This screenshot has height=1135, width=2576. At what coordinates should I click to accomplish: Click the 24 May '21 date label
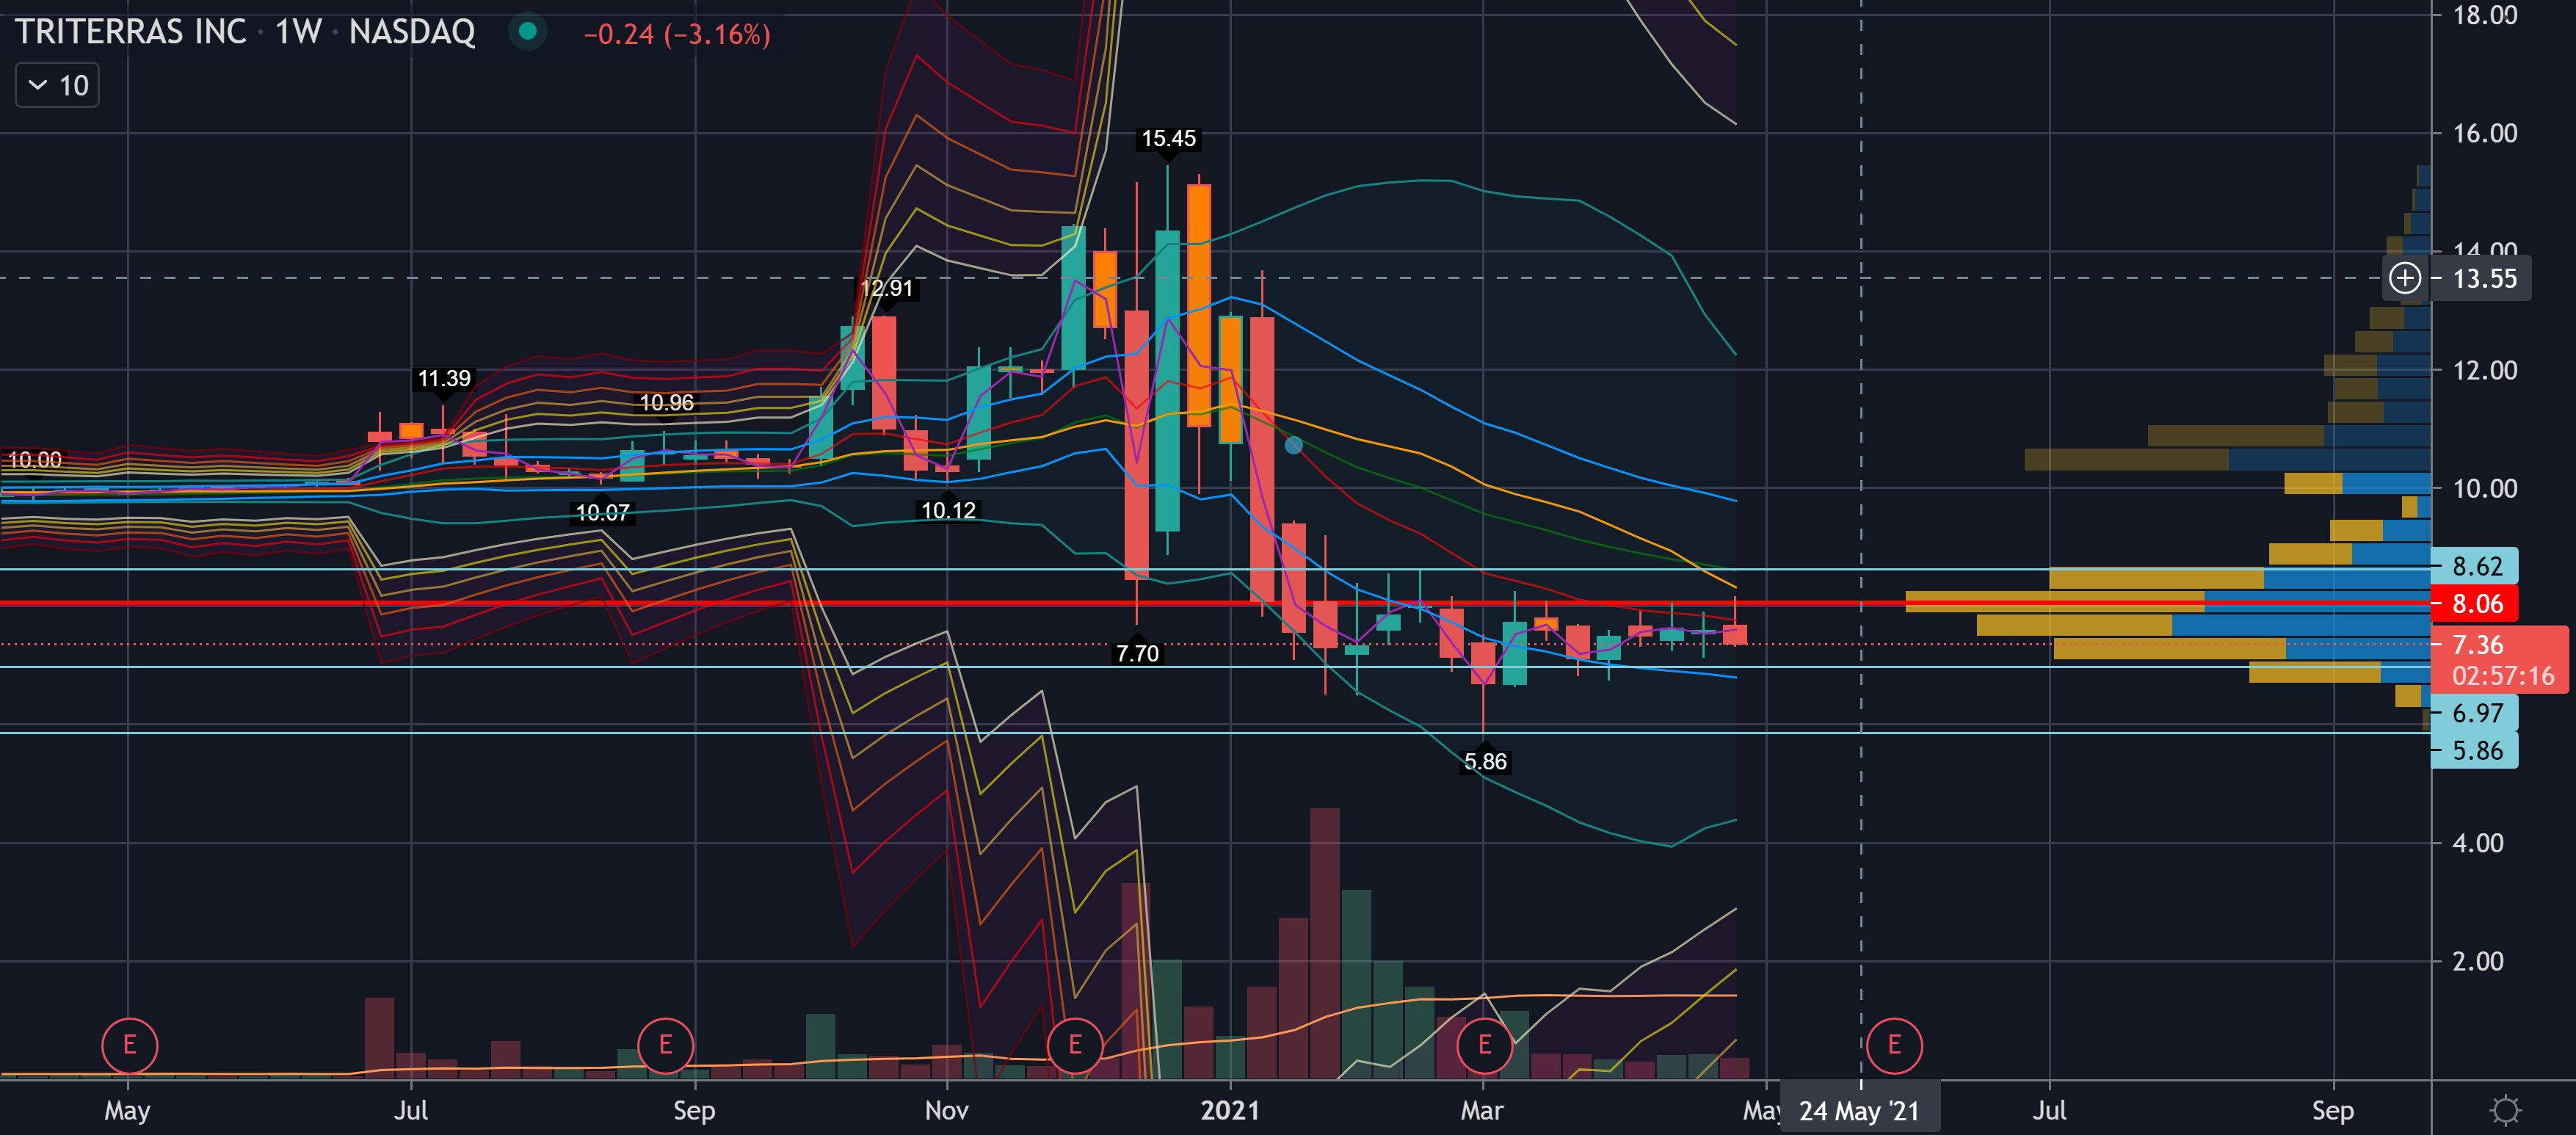point(1859,1110)
